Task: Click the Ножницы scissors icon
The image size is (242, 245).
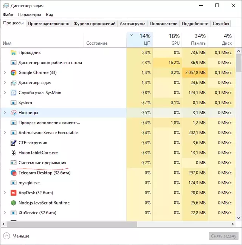Action: pos(14,113)
